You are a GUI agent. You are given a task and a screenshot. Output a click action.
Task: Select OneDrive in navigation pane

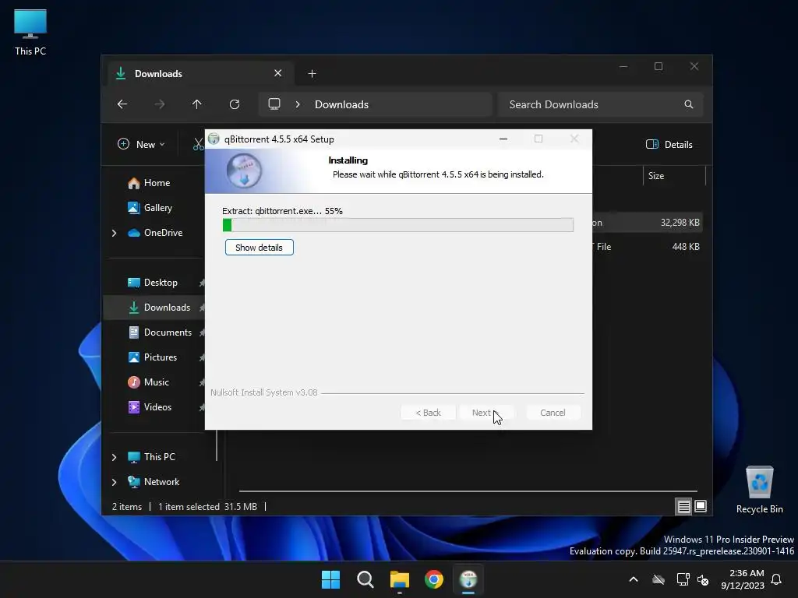coord(155,233)
